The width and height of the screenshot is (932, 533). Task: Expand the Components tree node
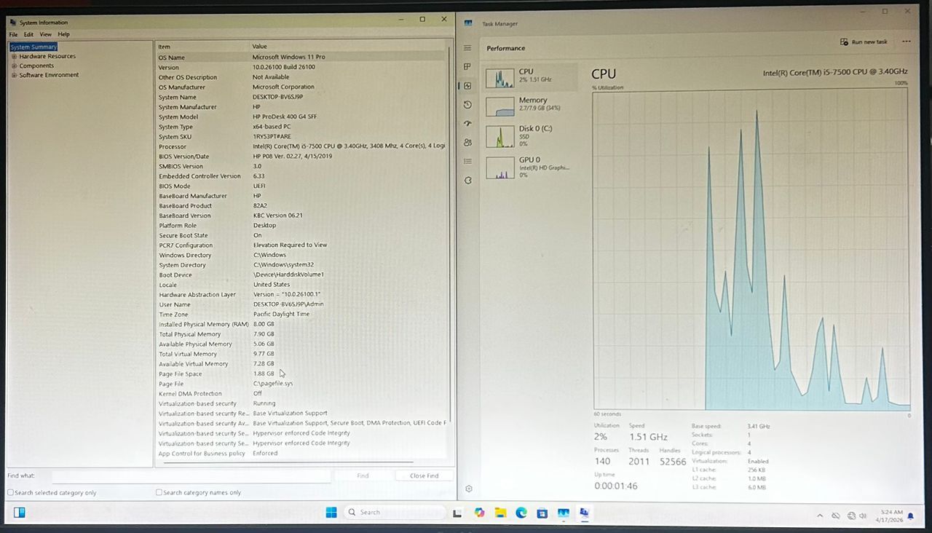tap(14, 66)
